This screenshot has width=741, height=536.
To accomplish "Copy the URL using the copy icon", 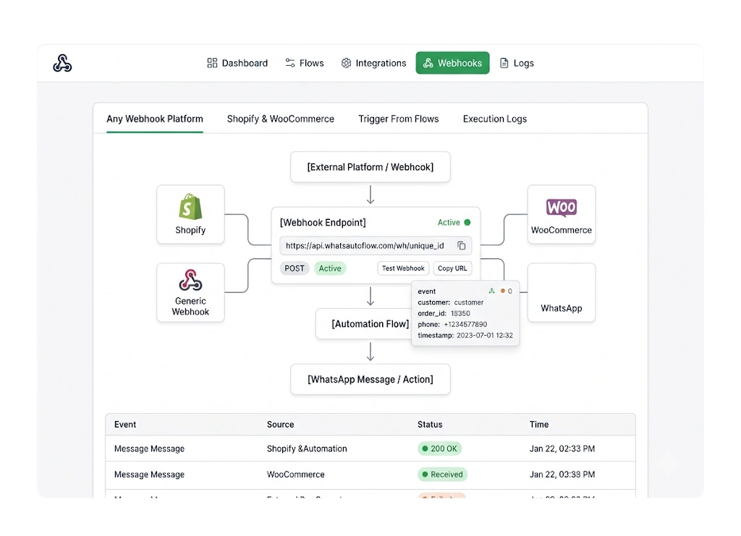I will tap(461, 245).
